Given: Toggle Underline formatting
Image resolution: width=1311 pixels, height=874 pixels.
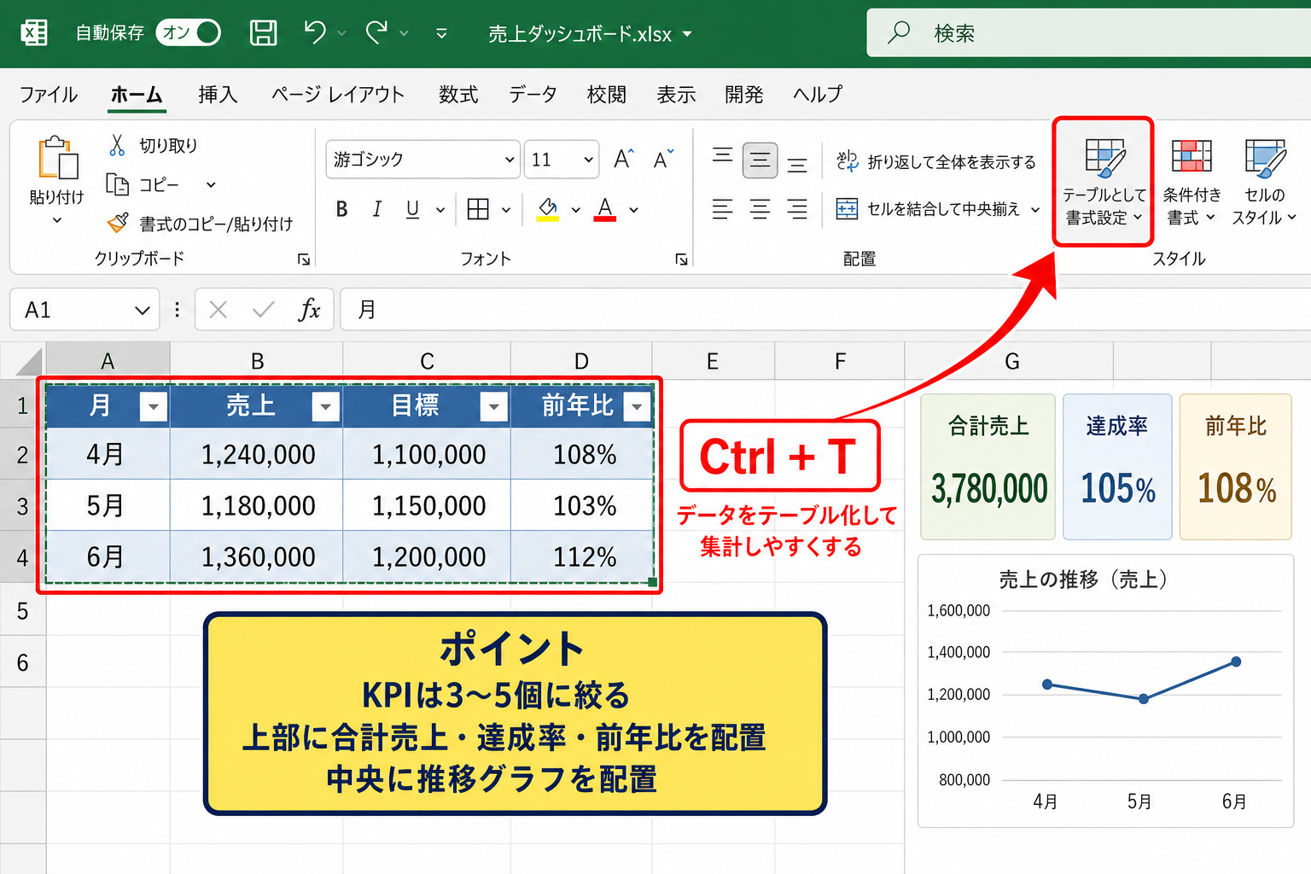Looking at the screenshot, I should click(413, 209).
